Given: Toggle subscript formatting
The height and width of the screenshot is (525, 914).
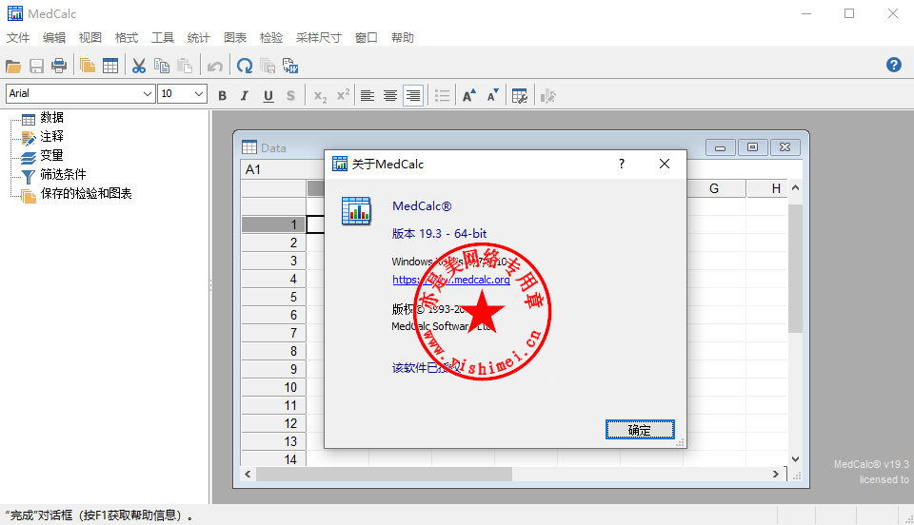Looking at the screenshot, I should (x=320, y=96).
